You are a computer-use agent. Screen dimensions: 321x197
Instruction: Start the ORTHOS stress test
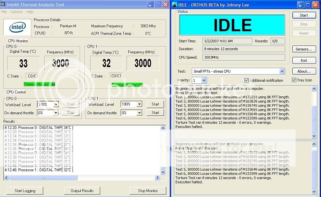[x=304, y=15]
